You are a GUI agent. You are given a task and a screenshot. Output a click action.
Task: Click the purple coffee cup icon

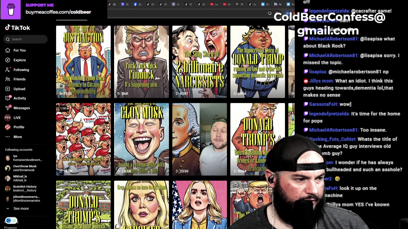coord(11,10)
